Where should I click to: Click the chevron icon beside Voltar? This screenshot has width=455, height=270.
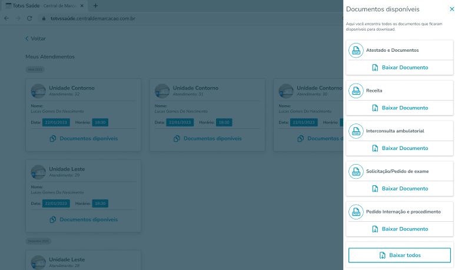27,39
